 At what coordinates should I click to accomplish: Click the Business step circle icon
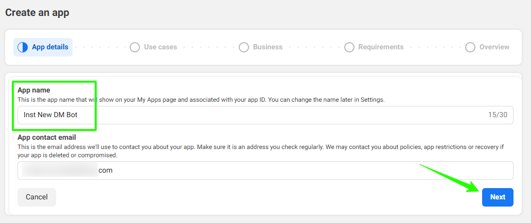tap(244, 47)
